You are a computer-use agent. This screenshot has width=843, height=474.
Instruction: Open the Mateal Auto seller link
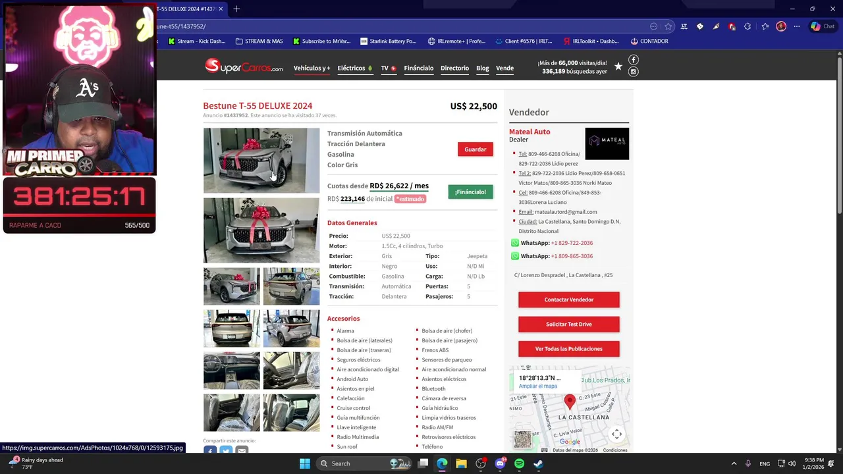coord(530,132)
